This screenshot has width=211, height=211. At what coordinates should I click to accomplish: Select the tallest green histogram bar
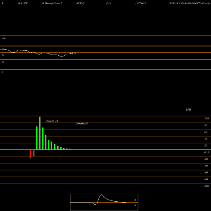click(40, 133)
